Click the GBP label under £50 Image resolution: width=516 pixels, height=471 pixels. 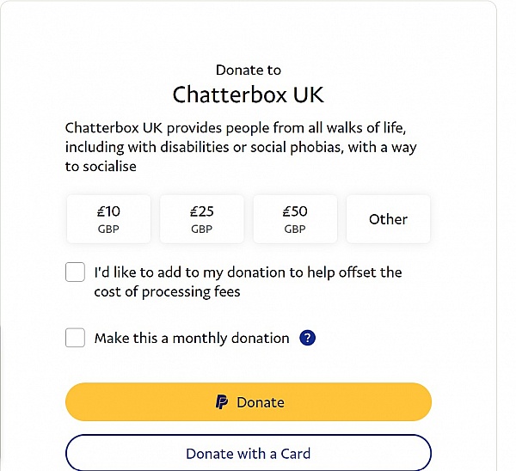(x=295, y=229)
